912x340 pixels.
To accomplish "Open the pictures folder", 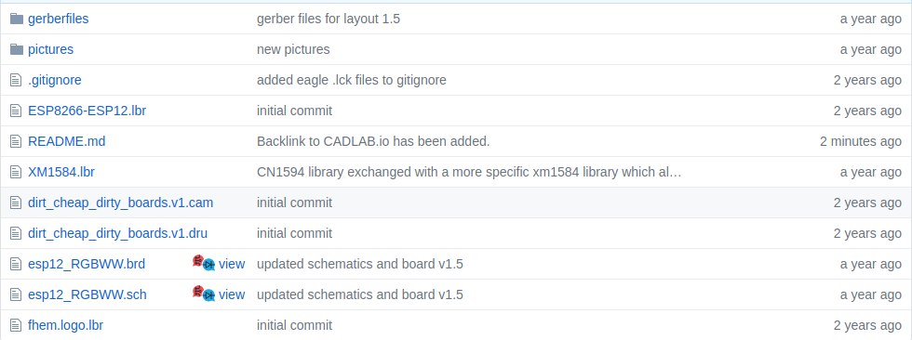I will tap(50, 49).
